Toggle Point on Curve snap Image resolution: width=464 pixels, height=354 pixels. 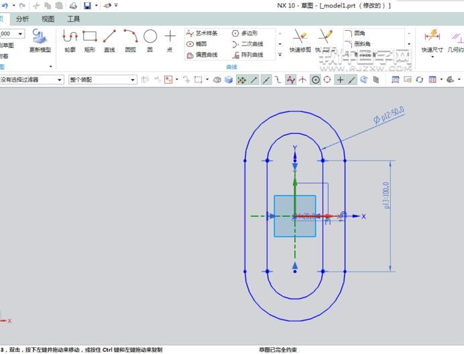[352, 80]
